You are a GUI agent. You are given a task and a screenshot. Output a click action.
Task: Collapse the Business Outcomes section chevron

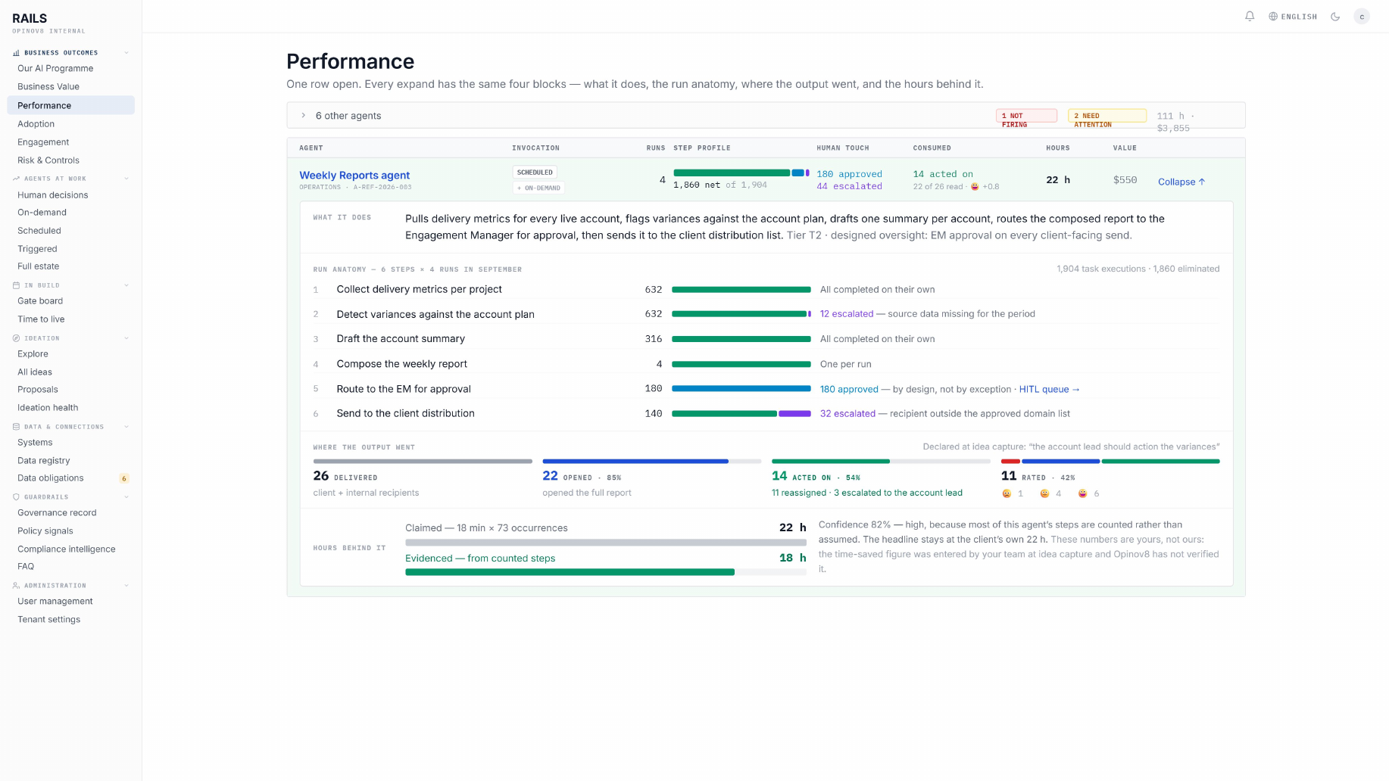[126, 53]
